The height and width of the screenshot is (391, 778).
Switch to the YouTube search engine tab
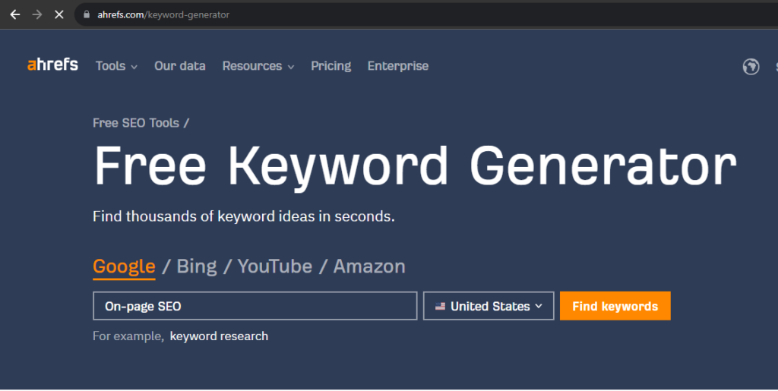tap(274, 266)
